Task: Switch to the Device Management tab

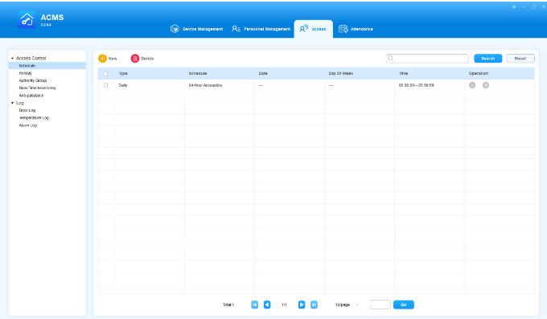Action: tap(197, 29)
